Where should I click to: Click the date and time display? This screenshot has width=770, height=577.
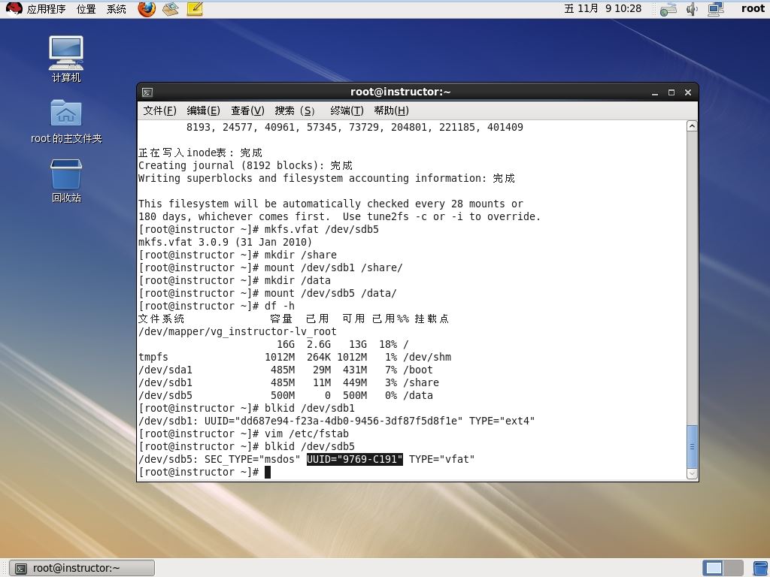(602, 9)
